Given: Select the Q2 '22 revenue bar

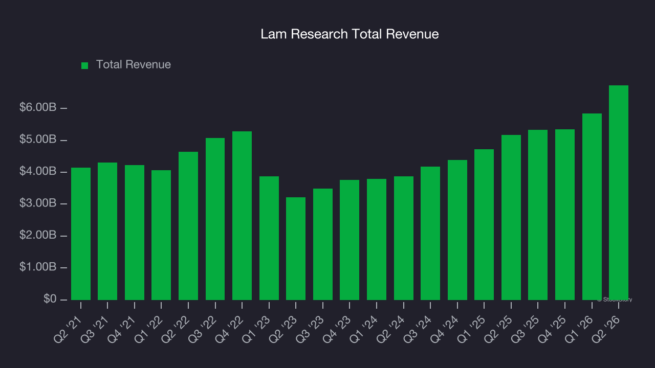Looking at the screenshot, I should point(188,226).
